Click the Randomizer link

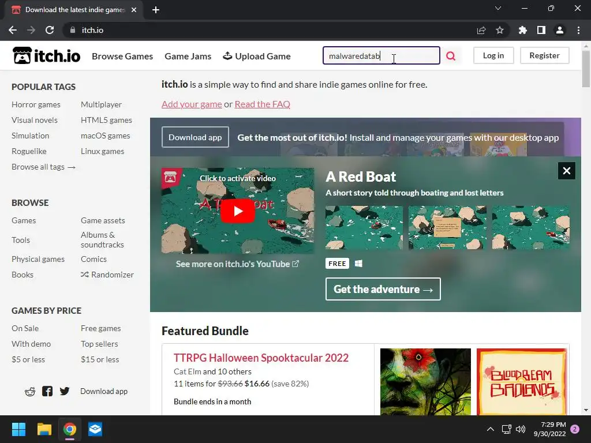coord(107,275)
